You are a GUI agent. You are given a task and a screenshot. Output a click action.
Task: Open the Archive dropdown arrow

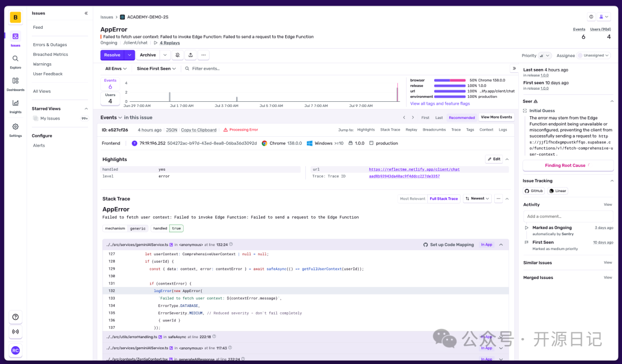pyautogui.click(x=165, y=55)
